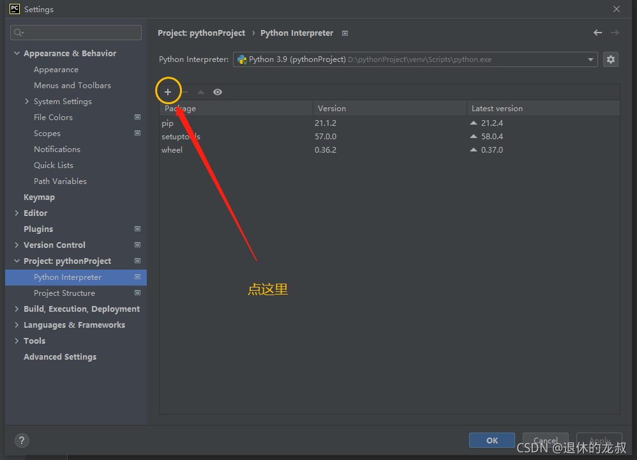637x460 pixels.
Task: Go back with the left arrow
Action: pyautogui.click(x=597, y=33)
